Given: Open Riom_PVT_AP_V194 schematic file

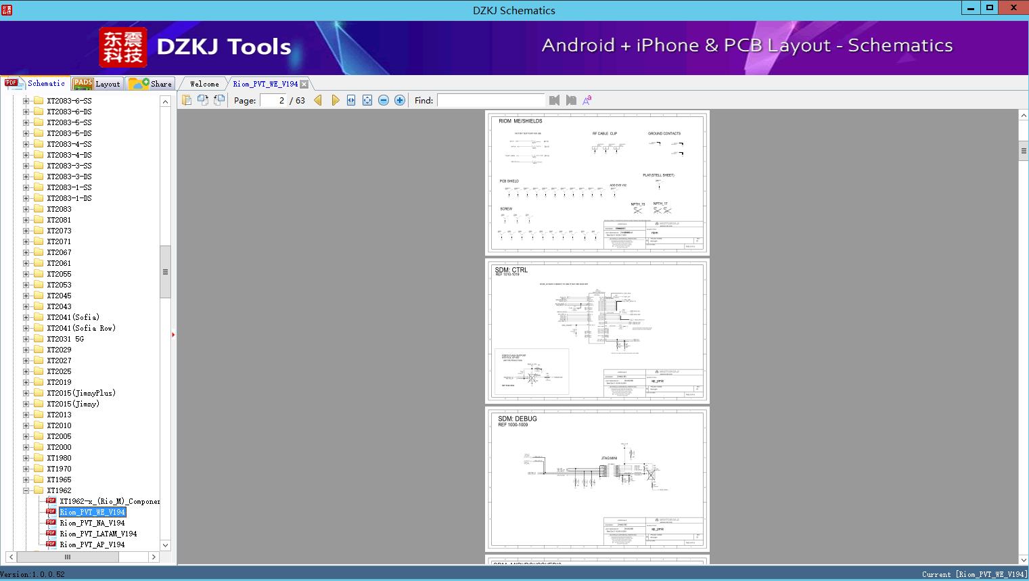Looking at the screenshot, I should pos(92,544).
